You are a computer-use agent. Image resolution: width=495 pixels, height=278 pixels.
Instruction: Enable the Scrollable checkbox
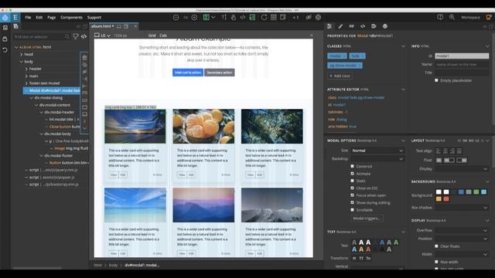tap(353, 209)
